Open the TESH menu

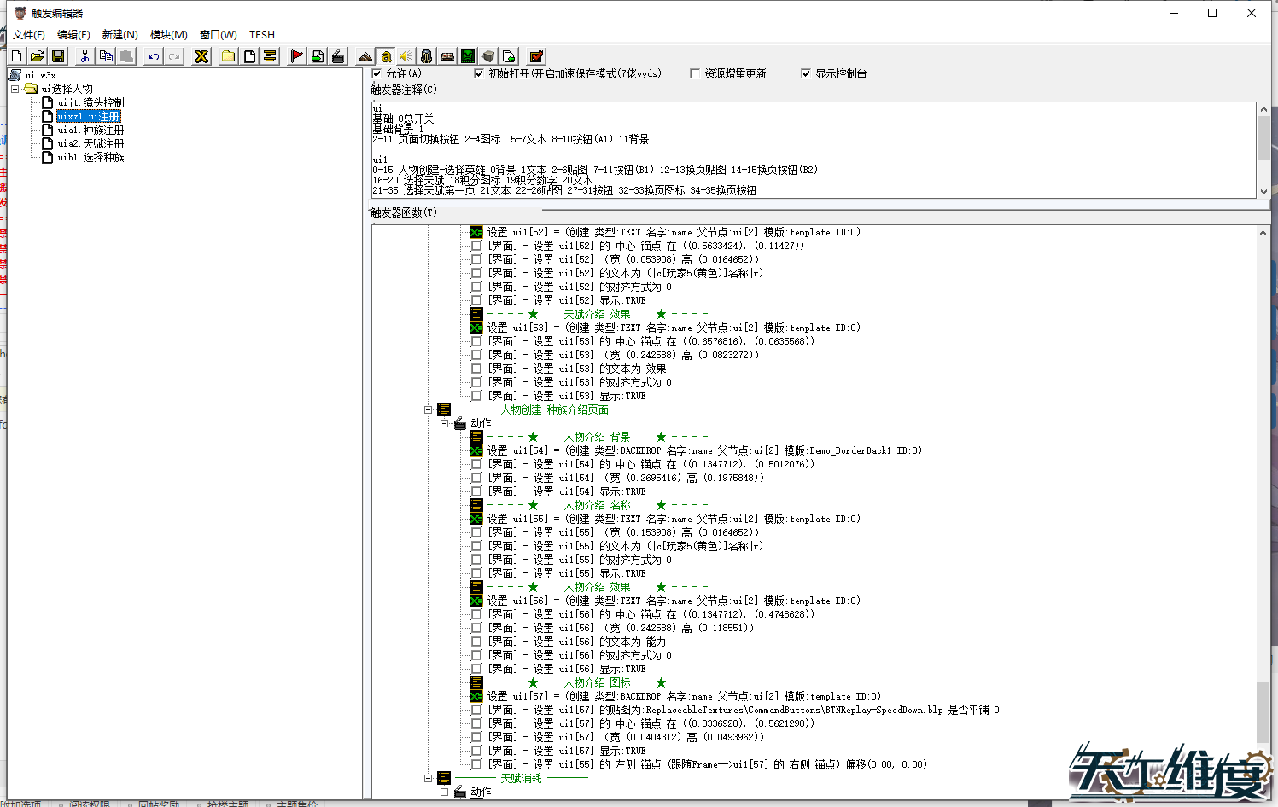pos(262,35)
